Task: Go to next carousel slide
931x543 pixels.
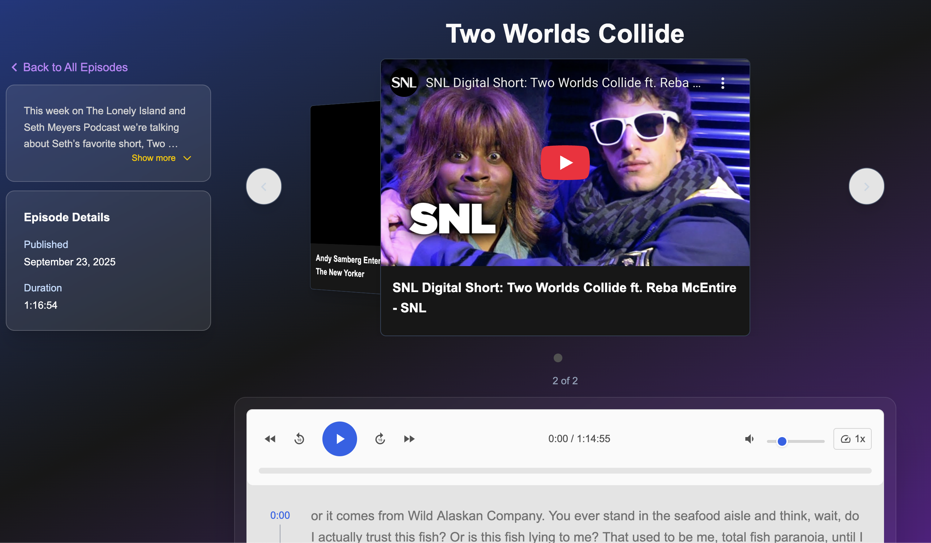Action: coord(866,186)
